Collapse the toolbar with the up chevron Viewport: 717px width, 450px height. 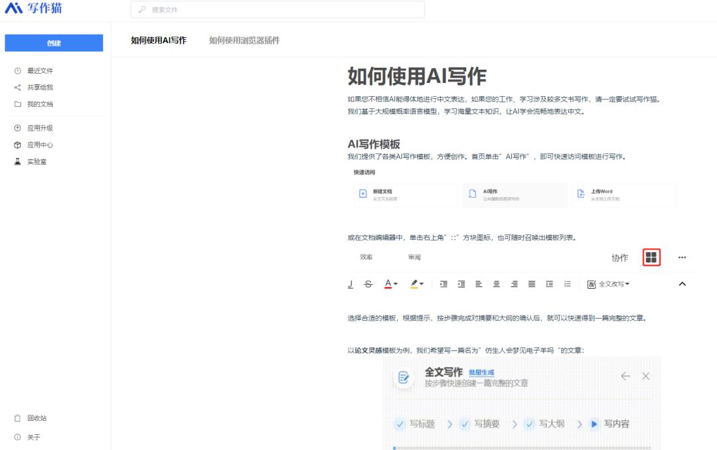click(x=682, y=284)
